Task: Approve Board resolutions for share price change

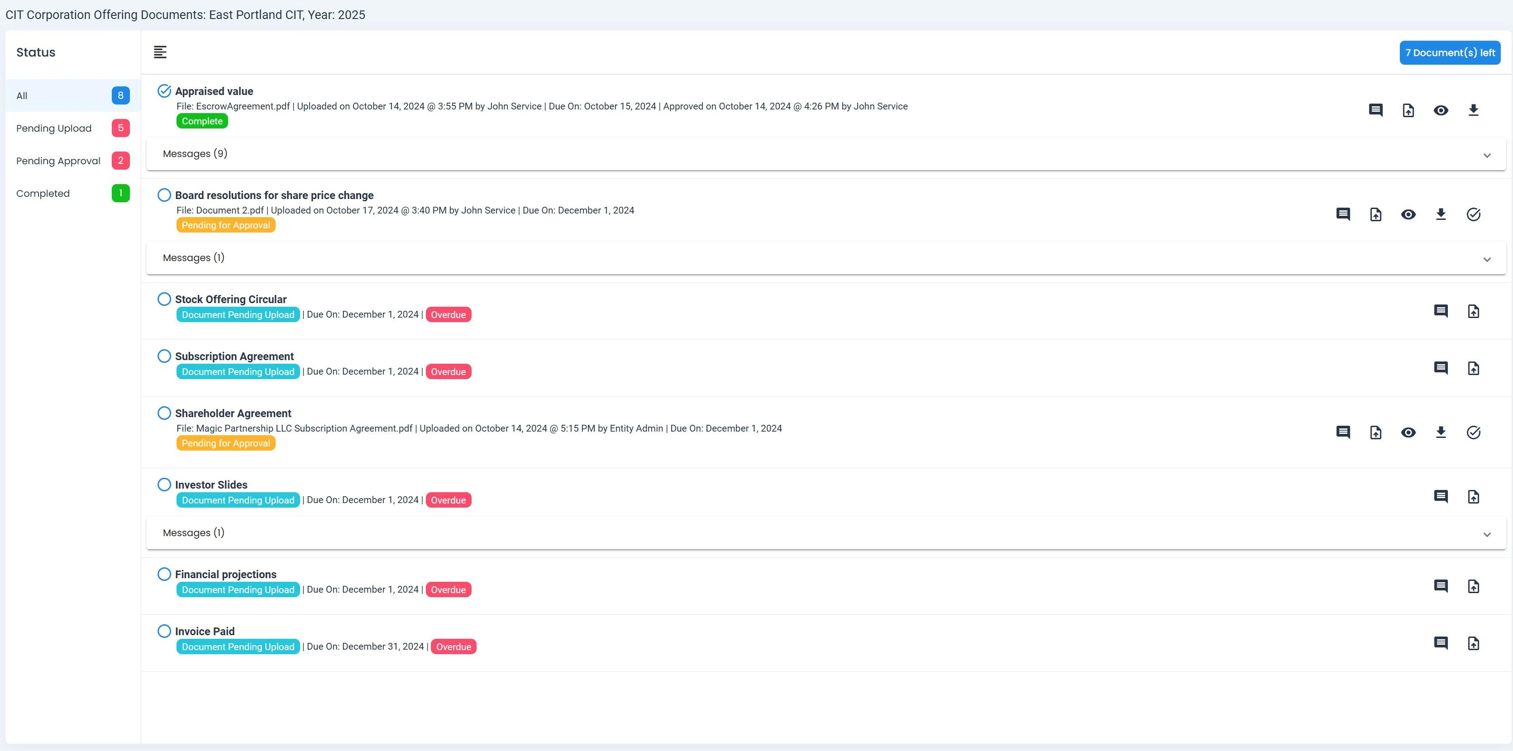Action: click(1473, 214)
